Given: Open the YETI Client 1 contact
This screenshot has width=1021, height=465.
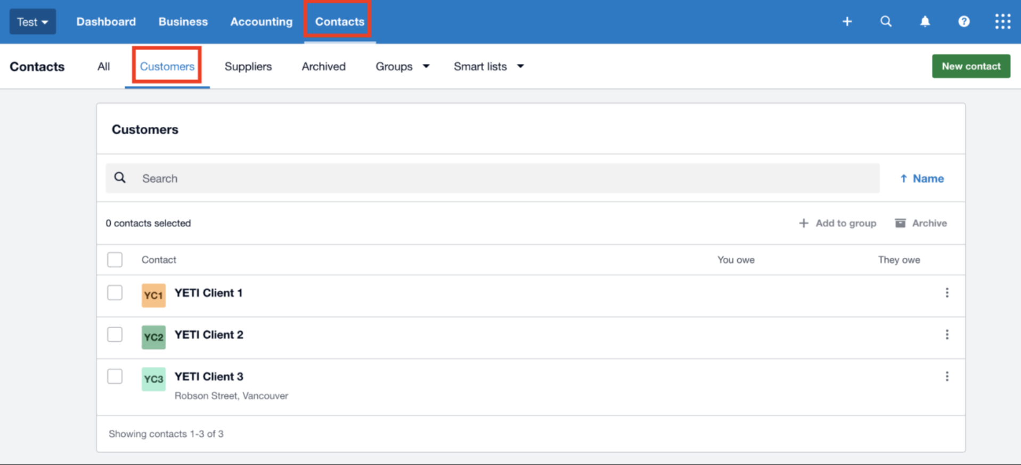Looking at the screenshot, I should pyautogui.click(x=208, y=293).
